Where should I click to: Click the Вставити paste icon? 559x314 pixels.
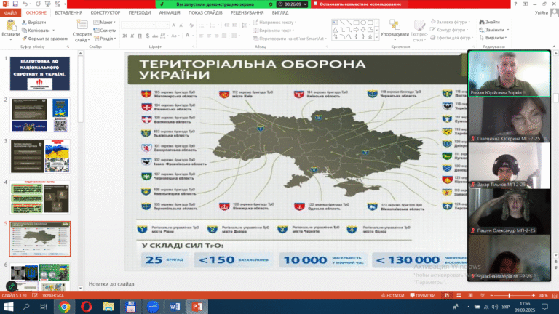tap(11, 26)
